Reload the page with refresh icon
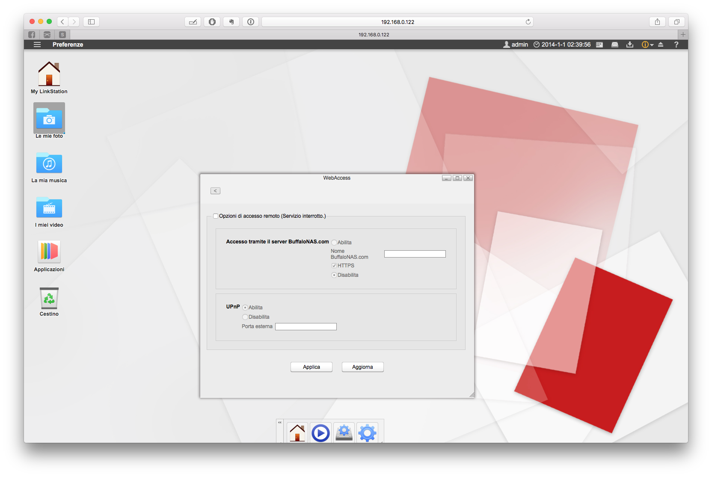The image size is (712, 477). tap(528, 22)
